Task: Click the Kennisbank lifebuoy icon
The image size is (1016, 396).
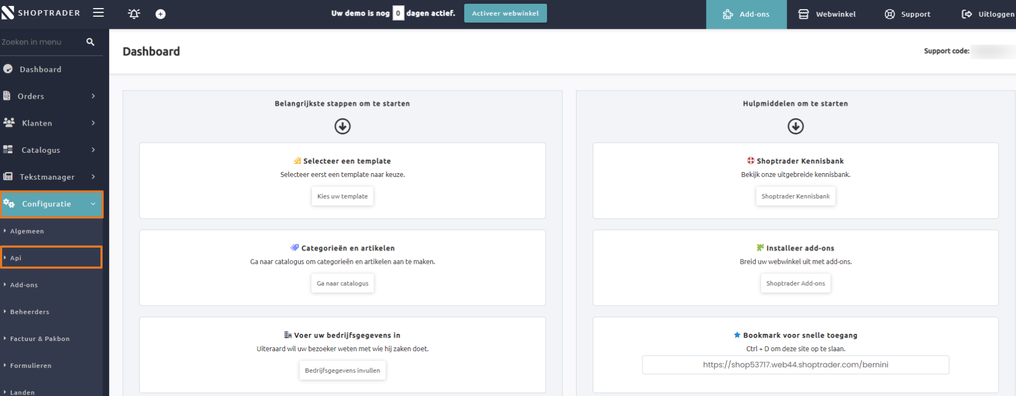Action: (x=751, y=161)
